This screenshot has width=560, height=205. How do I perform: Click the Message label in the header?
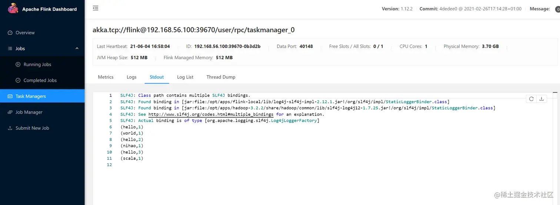540,9
